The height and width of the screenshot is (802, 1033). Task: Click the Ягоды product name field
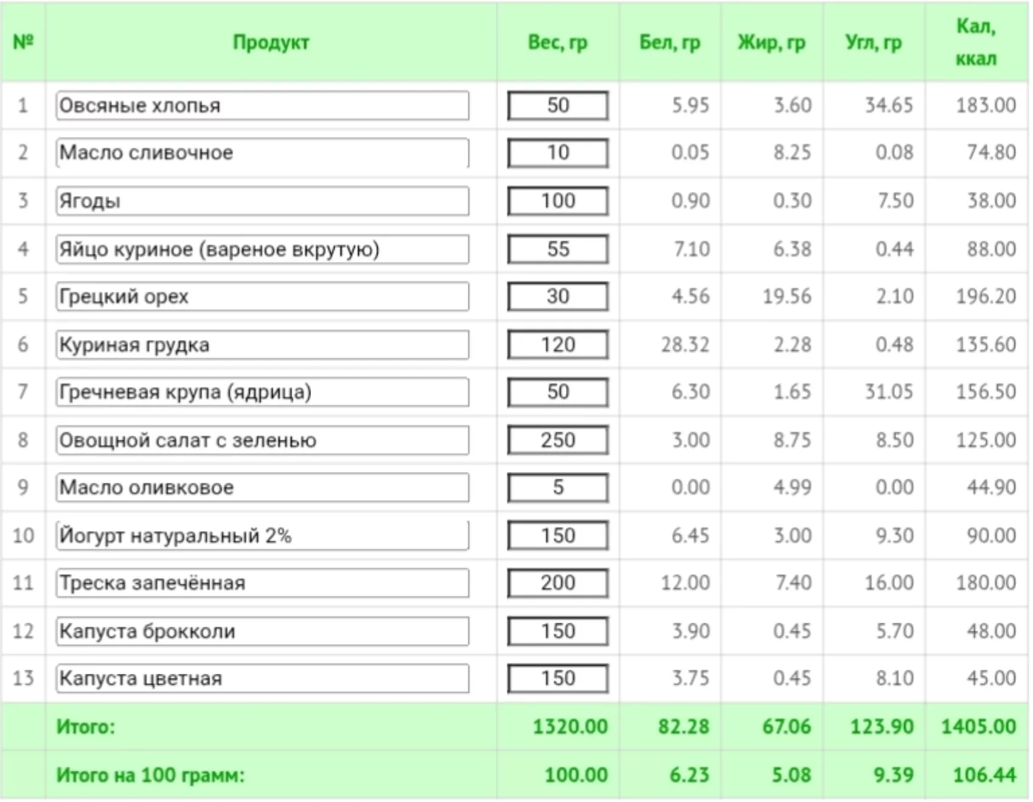tap(263, 201)
